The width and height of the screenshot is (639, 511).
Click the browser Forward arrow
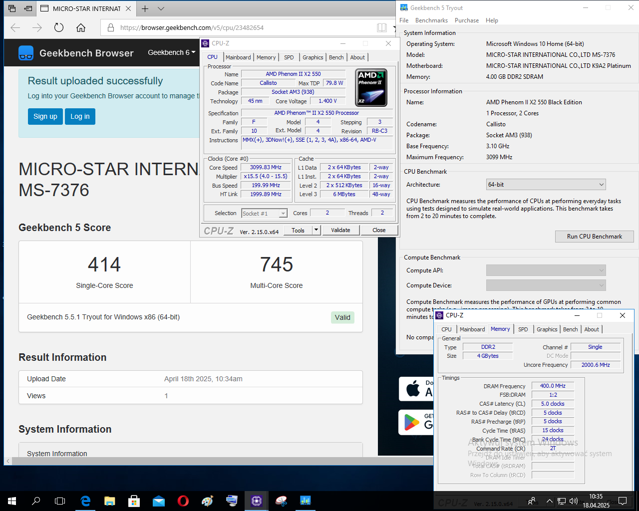pyautogui.click(x=37, y=27)
